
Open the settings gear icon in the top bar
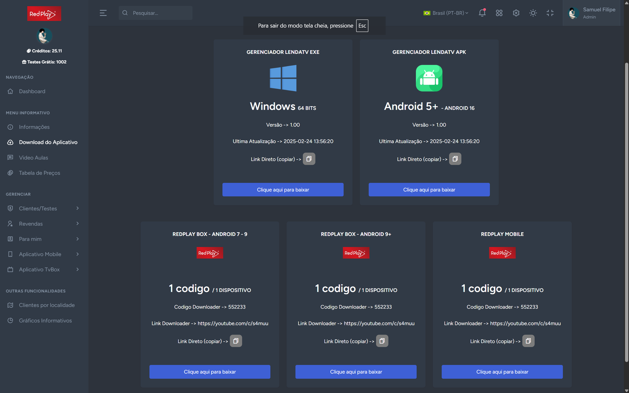point(516,13)
